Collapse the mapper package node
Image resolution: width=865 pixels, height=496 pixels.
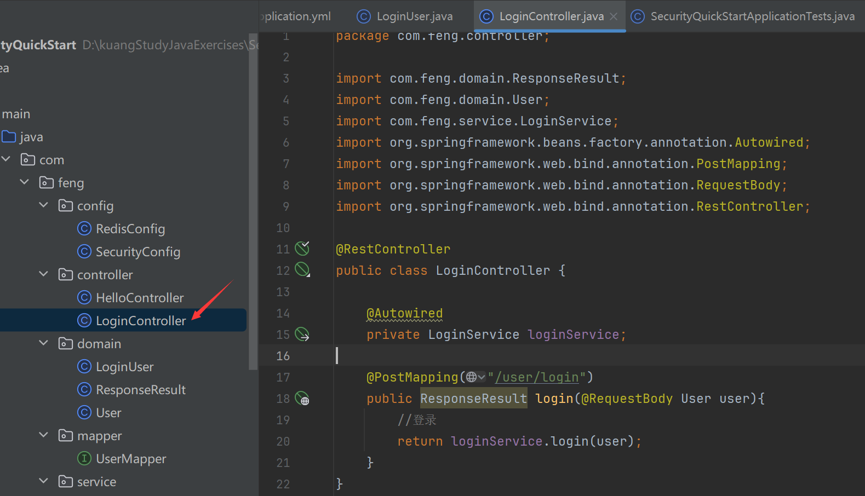[x=44, y=435]
